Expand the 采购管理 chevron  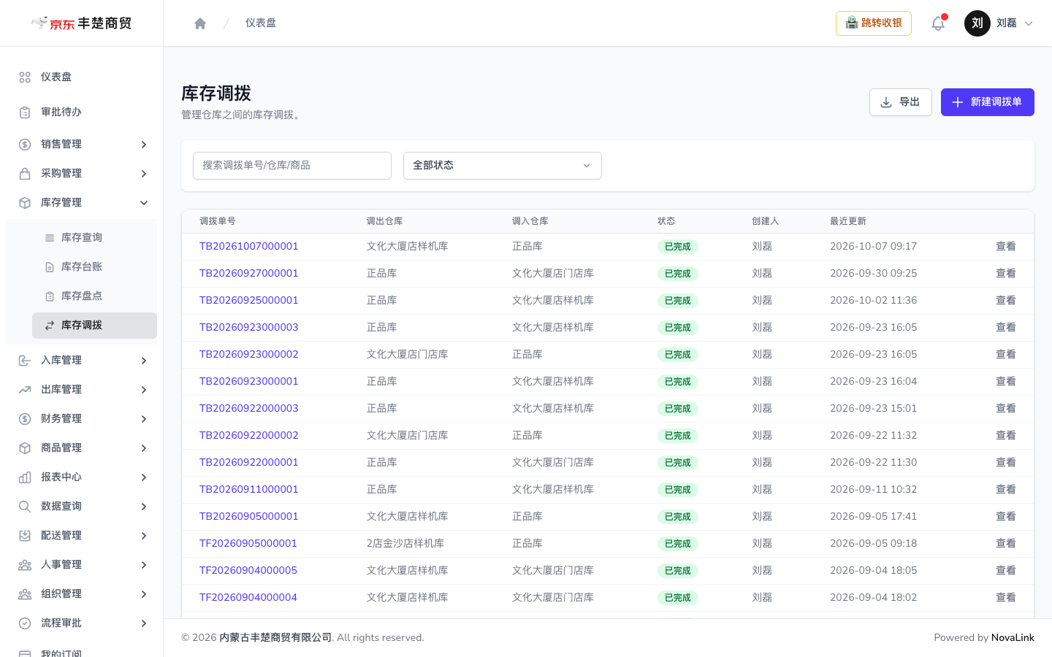(144, 174)
